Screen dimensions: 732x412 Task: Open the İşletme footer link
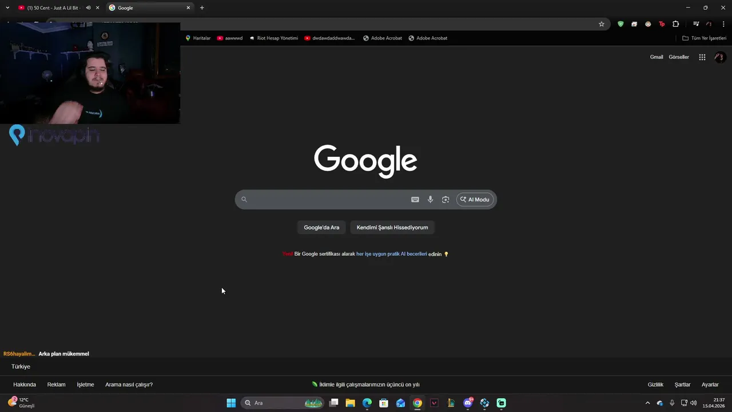(x=85, y=385)
